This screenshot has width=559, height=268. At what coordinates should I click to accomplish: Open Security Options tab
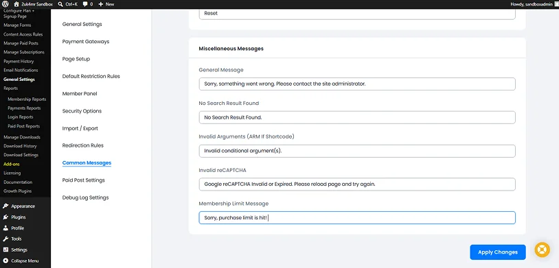(82, 111)
